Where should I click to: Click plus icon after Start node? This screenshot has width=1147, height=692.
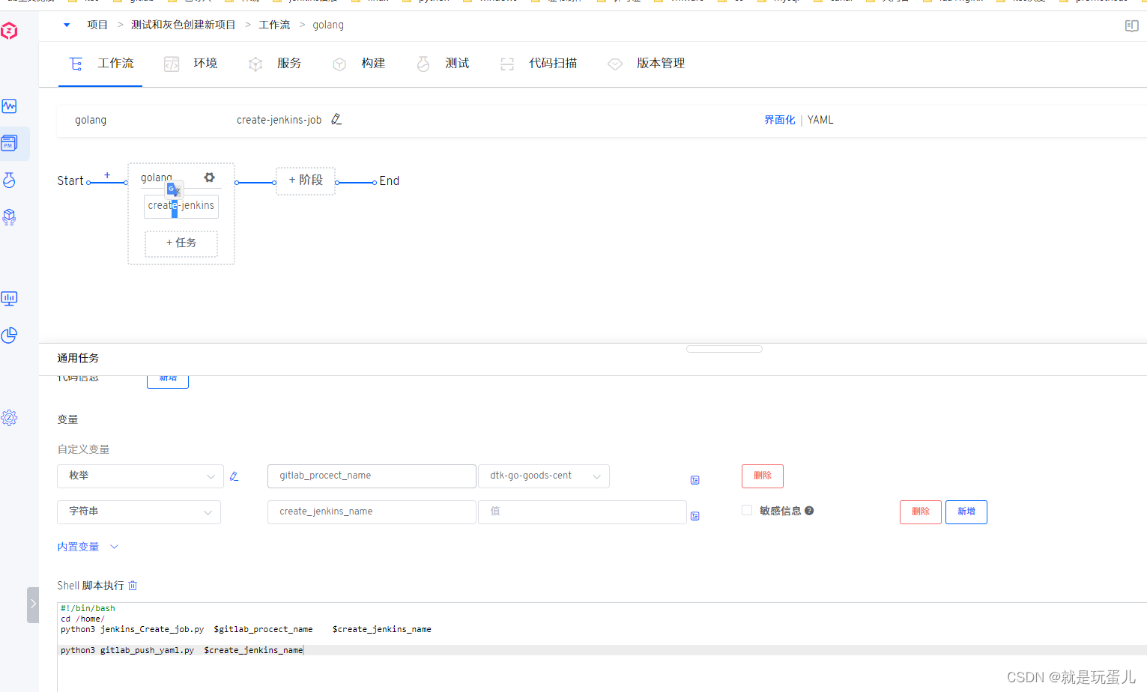(x=107, y=175)
